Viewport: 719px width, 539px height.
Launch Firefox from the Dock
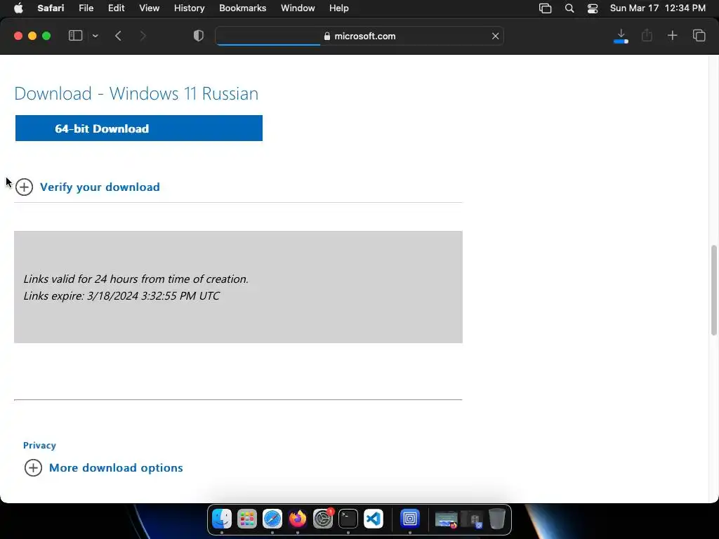[298, 519]
